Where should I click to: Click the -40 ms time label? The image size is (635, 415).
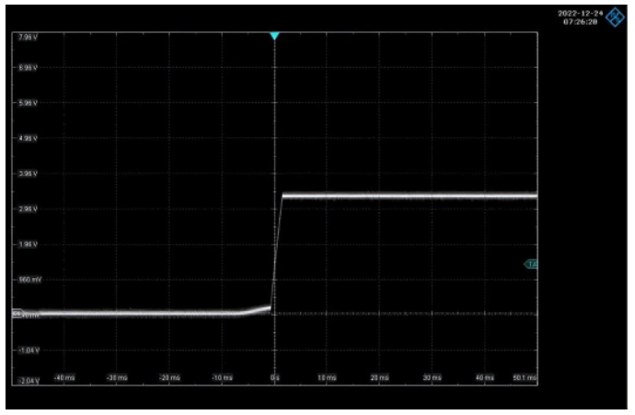(x=64, y=377)
